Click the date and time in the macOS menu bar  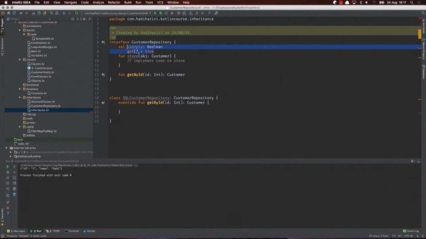pyautogui.click(x=397, y=3)
